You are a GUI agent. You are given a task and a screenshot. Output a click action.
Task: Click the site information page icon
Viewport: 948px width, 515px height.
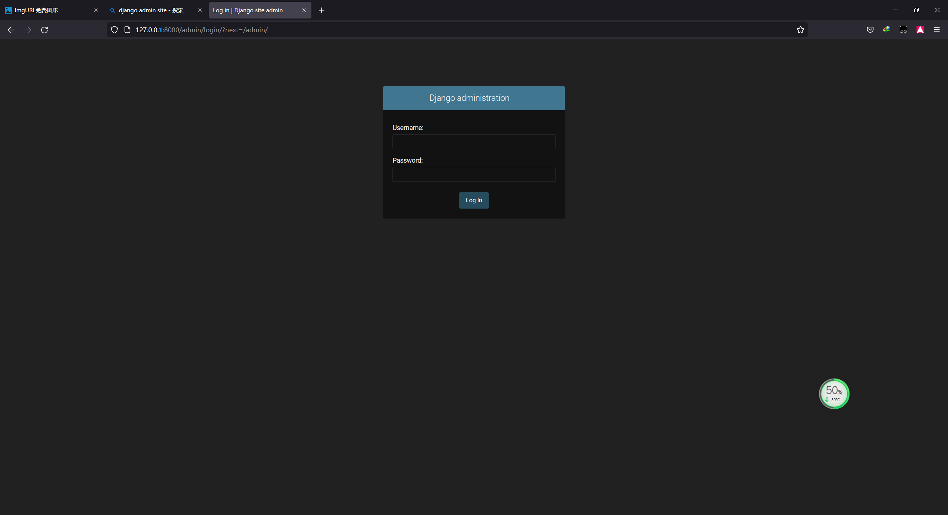127,30
